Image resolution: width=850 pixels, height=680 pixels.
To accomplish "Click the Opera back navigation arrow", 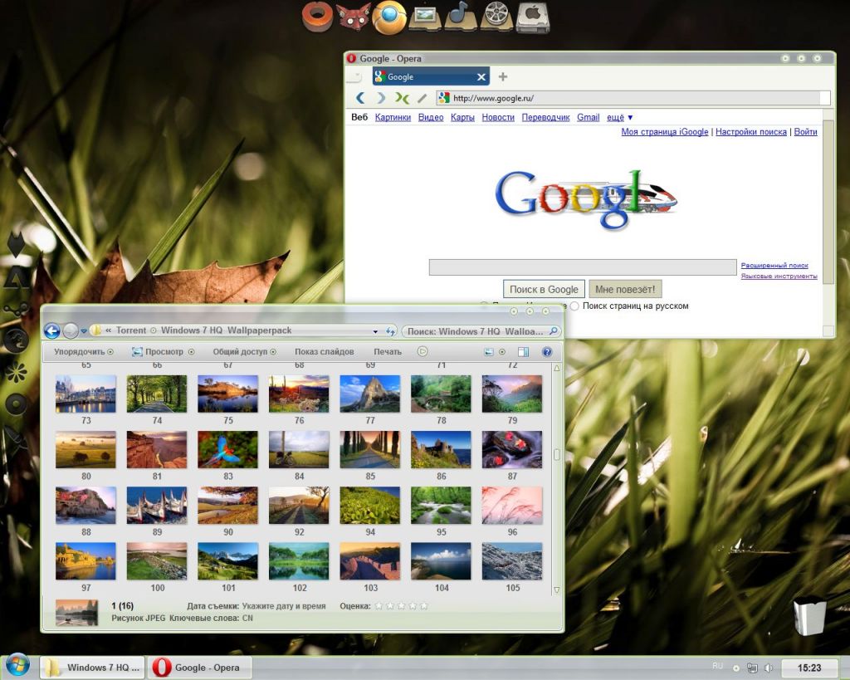I will tap(361, 98).
